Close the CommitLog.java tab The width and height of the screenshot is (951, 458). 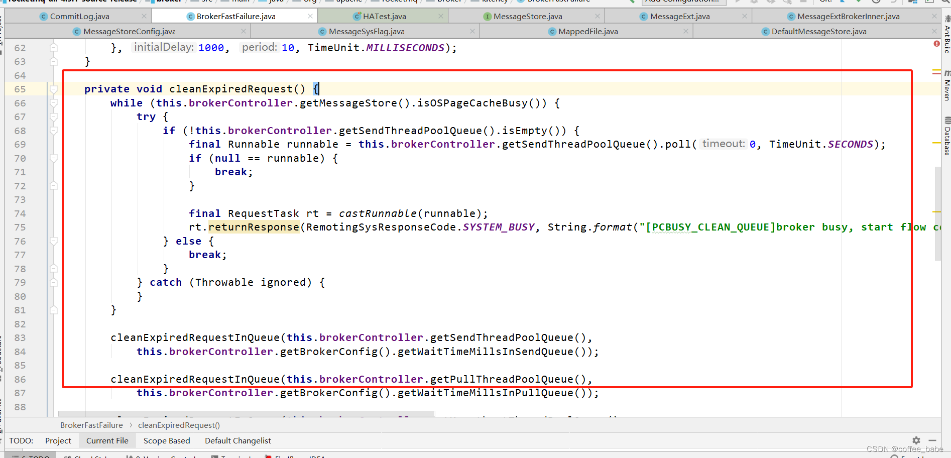coord(144,17)
